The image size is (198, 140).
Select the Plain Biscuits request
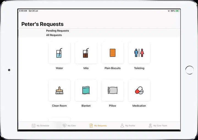click(112, 53)
